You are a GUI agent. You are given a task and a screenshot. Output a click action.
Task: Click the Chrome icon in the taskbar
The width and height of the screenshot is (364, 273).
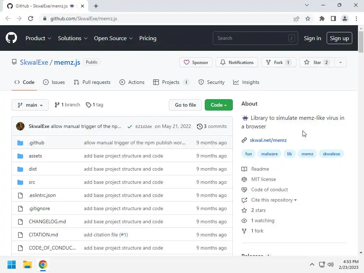pyautogui.click(x=43, y=264)
